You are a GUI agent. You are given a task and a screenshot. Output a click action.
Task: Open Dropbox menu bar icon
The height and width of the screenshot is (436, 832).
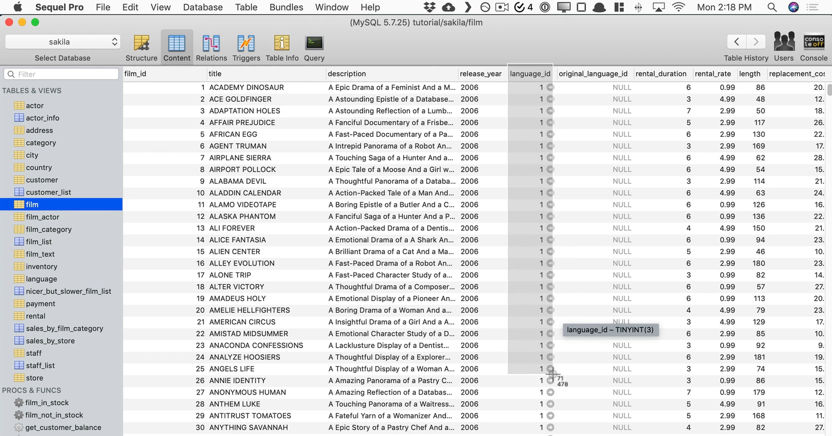(x=430, y=7)
